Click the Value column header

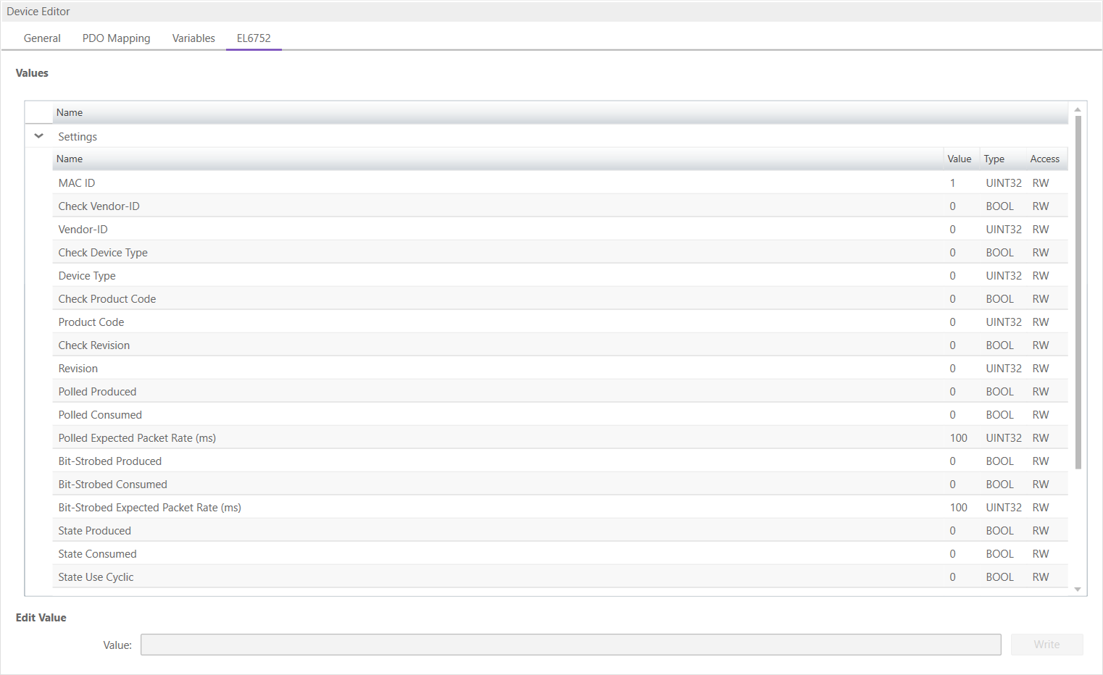(x=959, y=159)
